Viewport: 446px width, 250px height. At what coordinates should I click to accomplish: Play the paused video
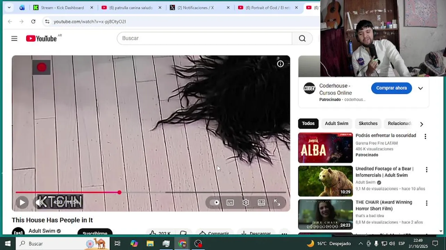pyautogui.click(x=22, y=202)
